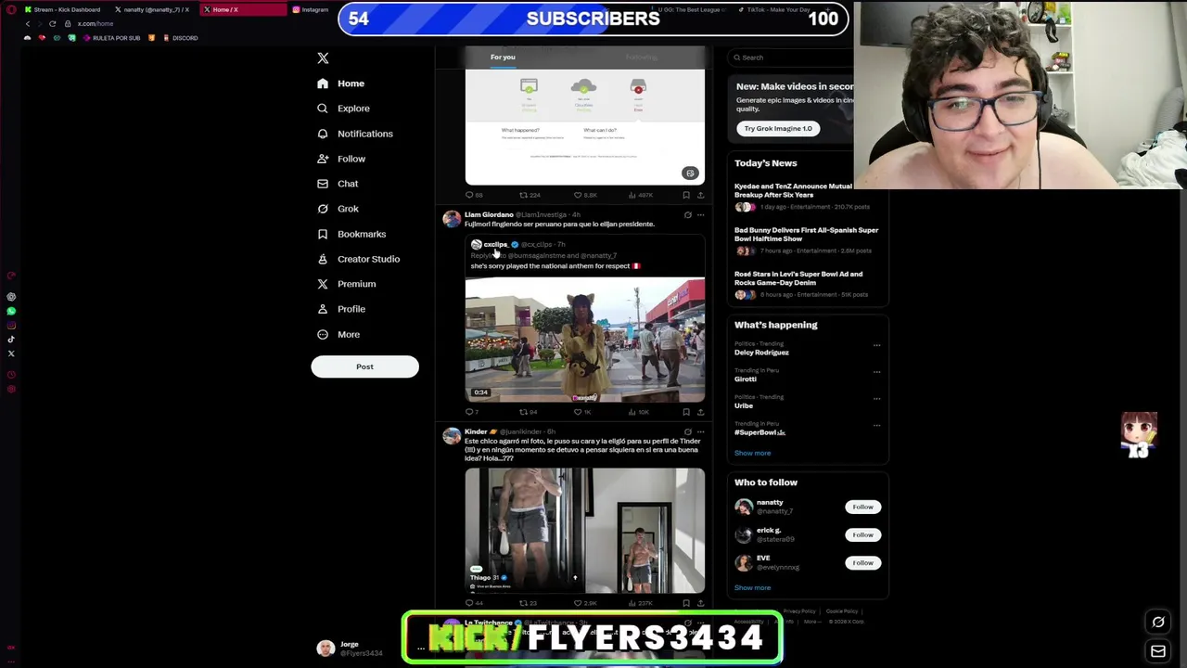Click the X logo above Home
The image size is (1187, 668).
[323, 58]
